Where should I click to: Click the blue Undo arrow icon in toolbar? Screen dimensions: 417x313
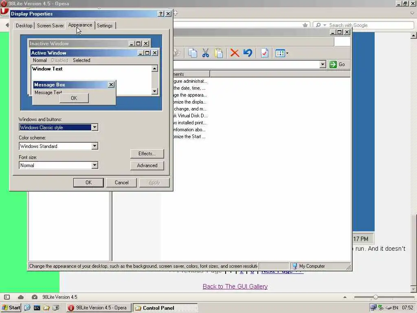(x=248, y=53)
